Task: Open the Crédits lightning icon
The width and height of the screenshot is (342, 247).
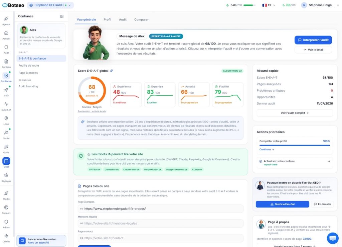Action: click(6, 236)
